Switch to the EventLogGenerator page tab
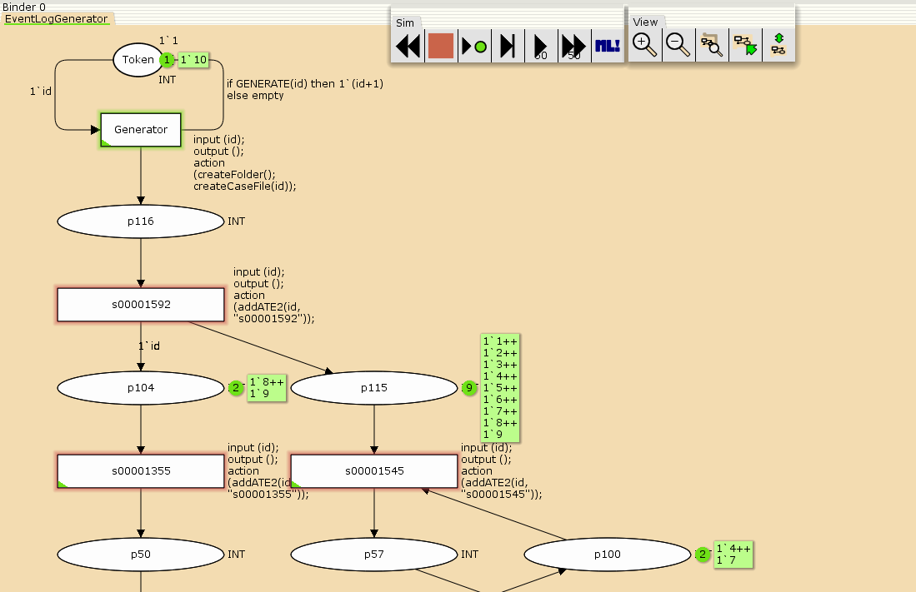 click(57, 18)
